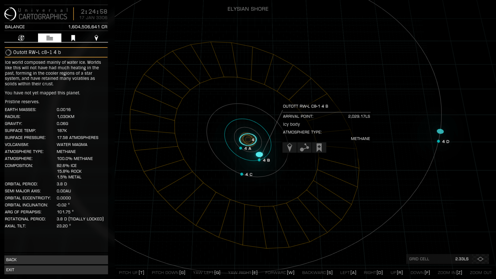Click the EXIT button
Image resolution: width=496 pixels, height=279 pixels.
pos(56,270)
